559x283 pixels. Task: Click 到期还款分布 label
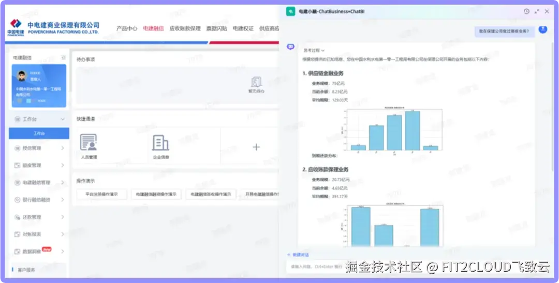[x=325, y=156]
